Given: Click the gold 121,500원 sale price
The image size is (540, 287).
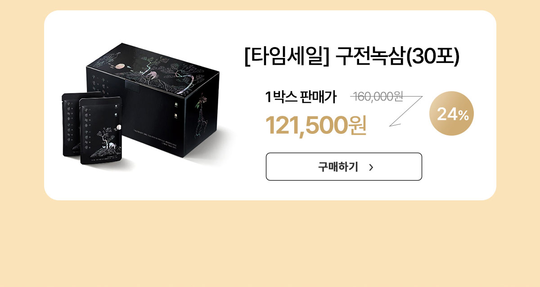Looking at the screenshot, I should click(x=316, y=125).
